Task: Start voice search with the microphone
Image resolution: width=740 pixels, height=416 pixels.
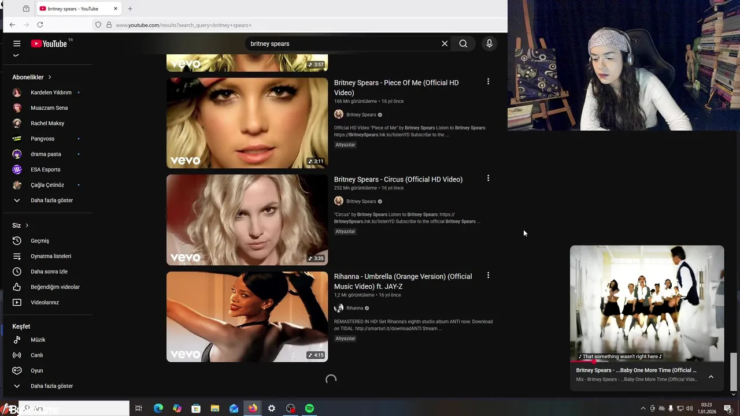Action: point(489,43)
